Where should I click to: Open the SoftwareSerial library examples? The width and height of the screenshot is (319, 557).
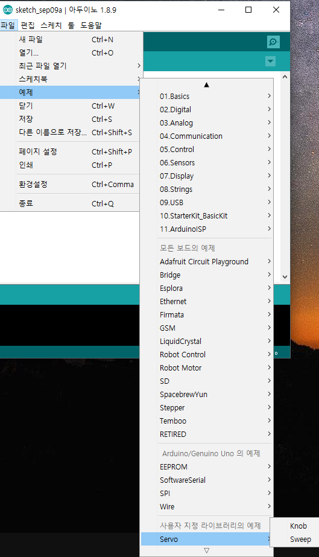(207, 480)
